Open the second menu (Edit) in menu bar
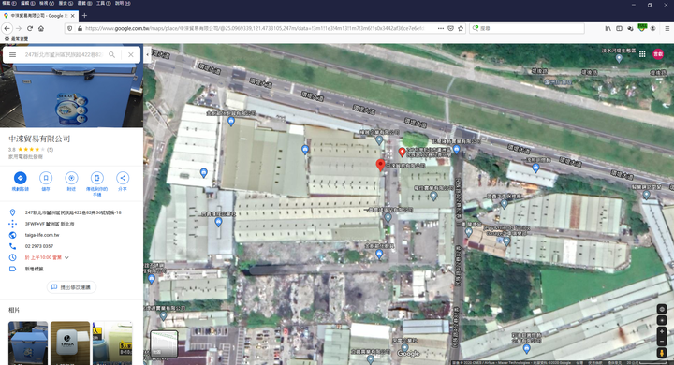The width and height of the screenshot is (674, 365). pyautogui.click(x=27, y=3)
